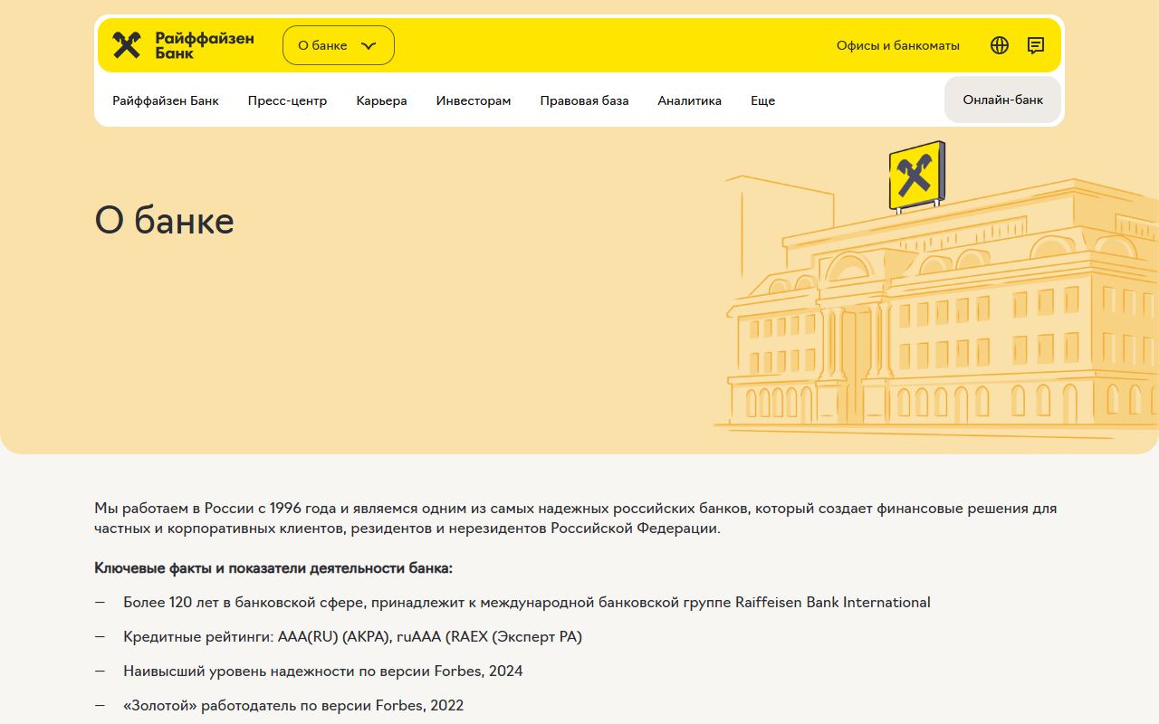The image size is (1159, 724).
Task: Navigate to «Правовая база»
Action: 585,100
